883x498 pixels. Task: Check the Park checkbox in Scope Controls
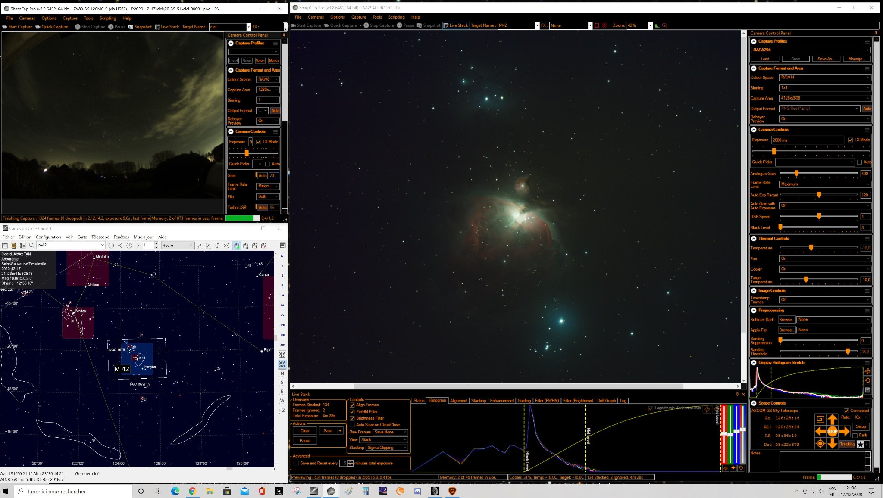pyautogui.click(x=855, y=436)
